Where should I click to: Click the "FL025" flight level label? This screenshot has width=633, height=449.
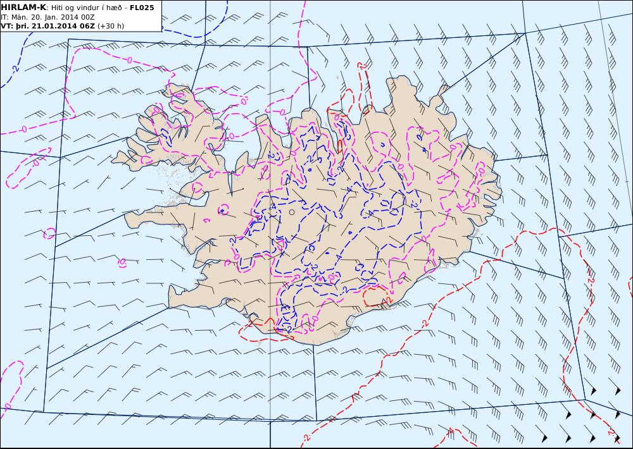[142, 8]
